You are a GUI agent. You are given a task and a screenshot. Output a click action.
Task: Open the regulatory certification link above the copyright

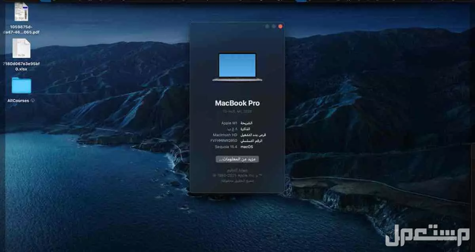(x=237, y=170)
